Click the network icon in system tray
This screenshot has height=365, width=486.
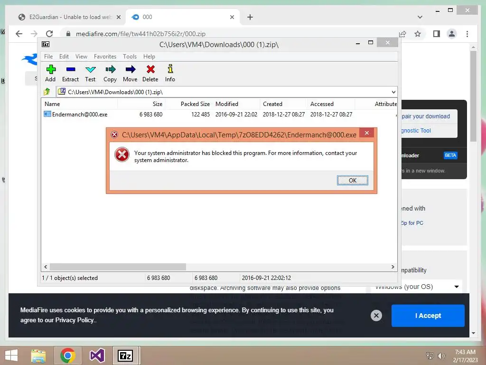coord(430,355)
